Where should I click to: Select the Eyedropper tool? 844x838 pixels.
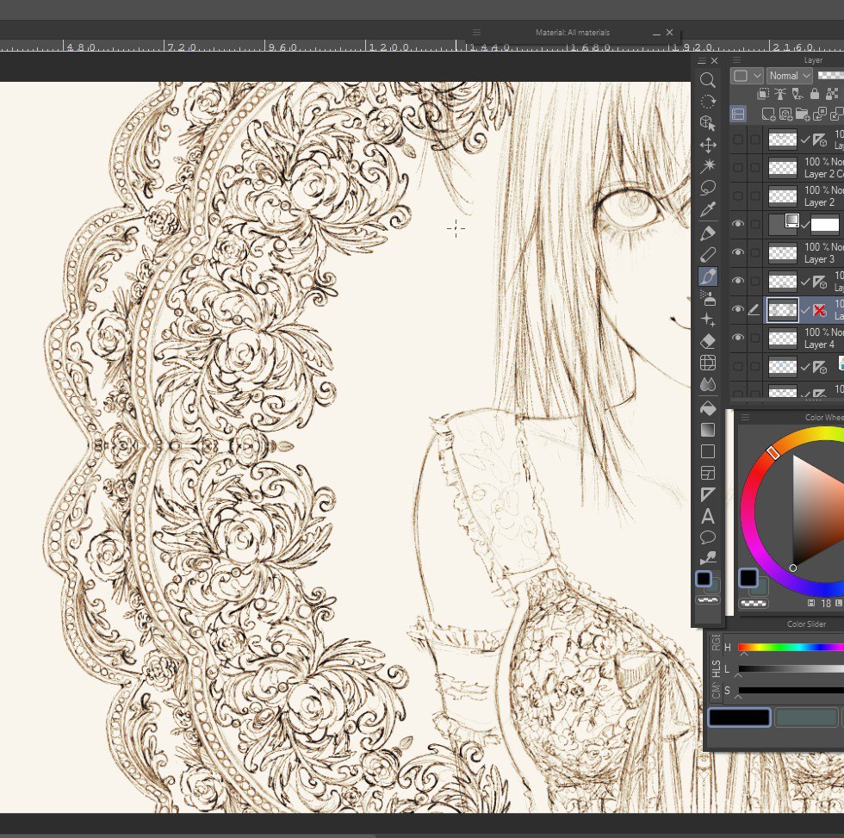click(709, 210)
